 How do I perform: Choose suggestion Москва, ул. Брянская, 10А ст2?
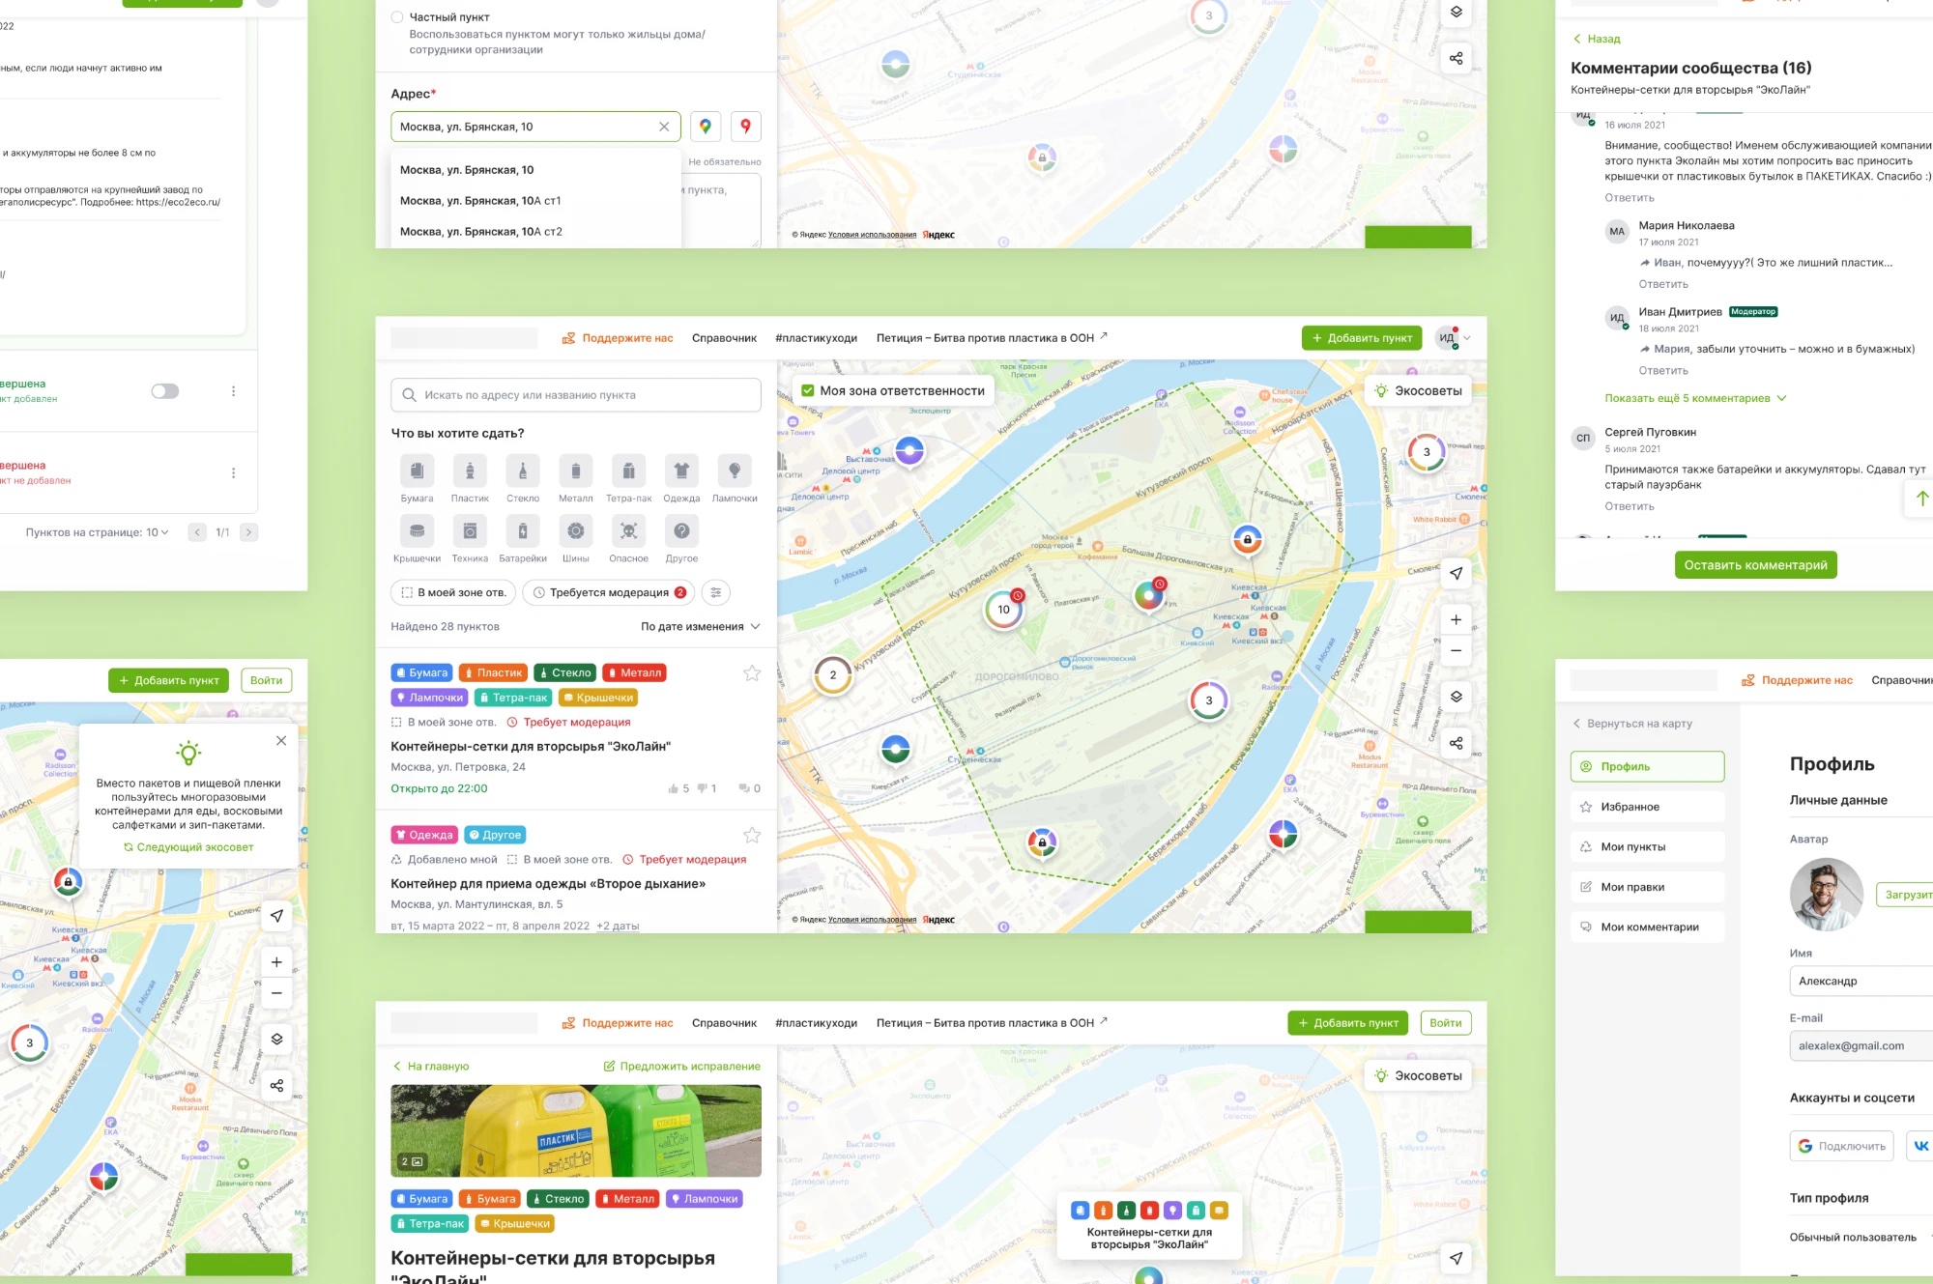point(536,232)
